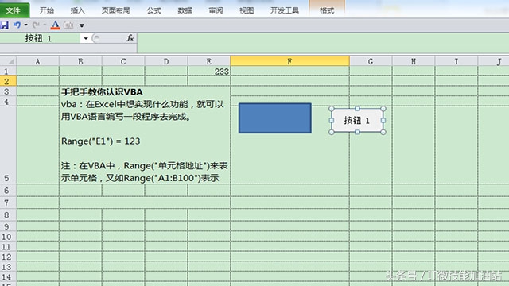Image resolution: width=509 pixels, height=286 pixels.
Task: Click the line starting vba：在Excel中
Action: click(142, 104)
